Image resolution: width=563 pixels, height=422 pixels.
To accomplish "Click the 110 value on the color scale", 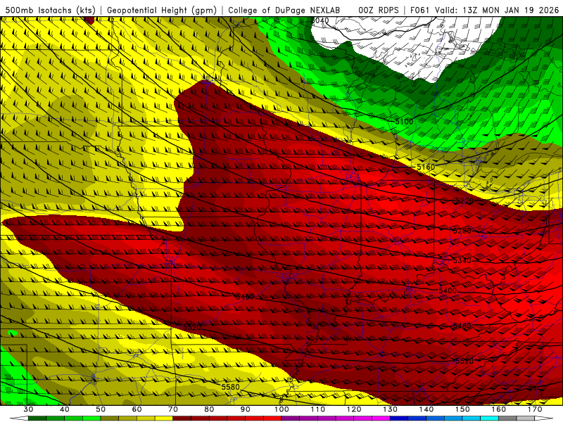I will click(318, 409).
